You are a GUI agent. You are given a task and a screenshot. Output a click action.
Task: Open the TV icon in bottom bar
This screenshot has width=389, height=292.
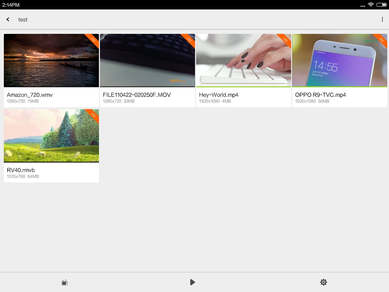pyautogui.click(x=65, y=282)
